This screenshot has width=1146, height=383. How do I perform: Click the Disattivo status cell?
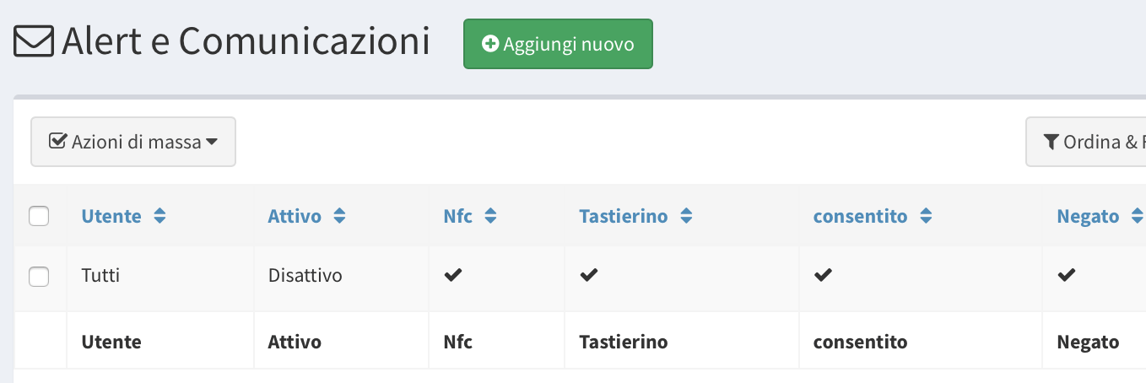[x=305, y=276]
